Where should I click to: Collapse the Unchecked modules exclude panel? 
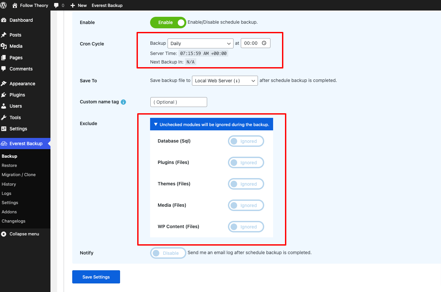pyautogui.click(x=211, y=125)
